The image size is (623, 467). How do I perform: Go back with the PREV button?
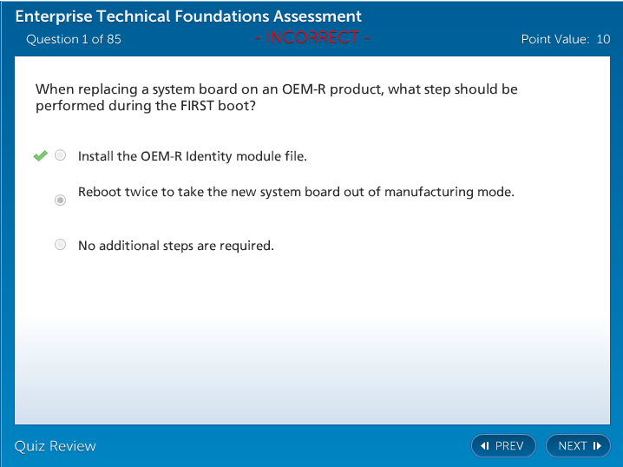(503, 446)
